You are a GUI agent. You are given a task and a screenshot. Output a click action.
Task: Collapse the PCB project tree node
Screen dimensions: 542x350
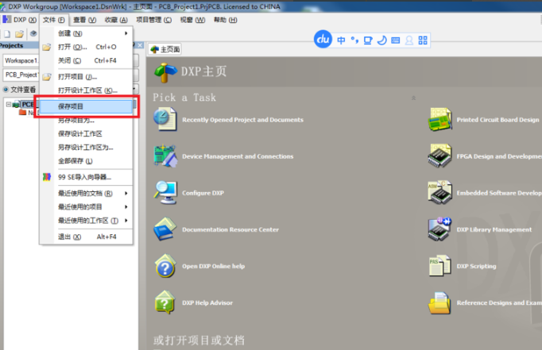coord(8,104)
